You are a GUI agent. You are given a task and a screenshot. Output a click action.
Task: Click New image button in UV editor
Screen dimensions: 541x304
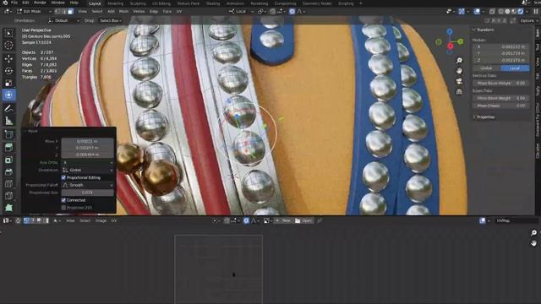tap(283, 220)
